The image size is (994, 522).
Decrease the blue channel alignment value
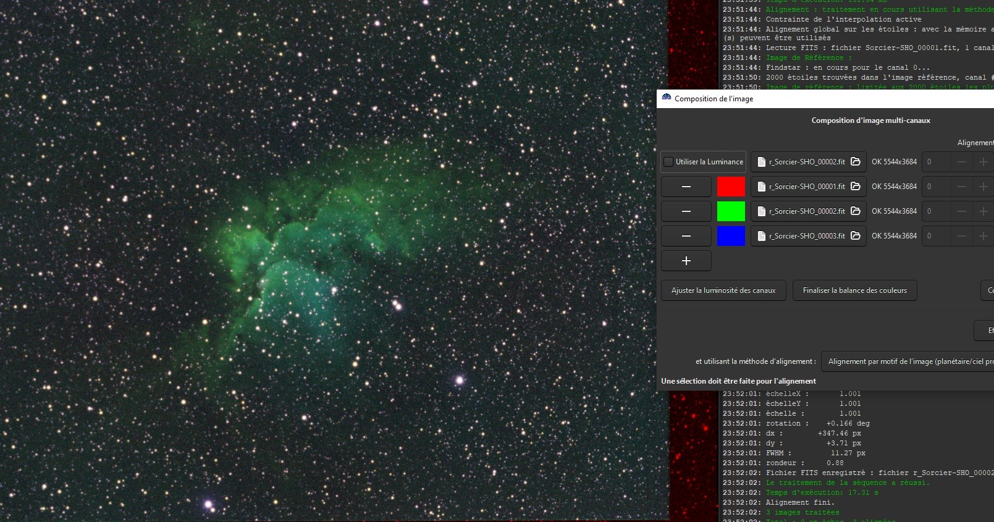[962, 236]
